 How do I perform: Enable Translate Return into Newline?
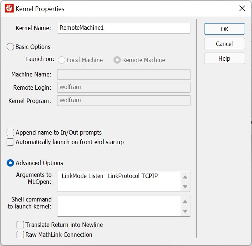pyautogui.click(x=21, y=225)
